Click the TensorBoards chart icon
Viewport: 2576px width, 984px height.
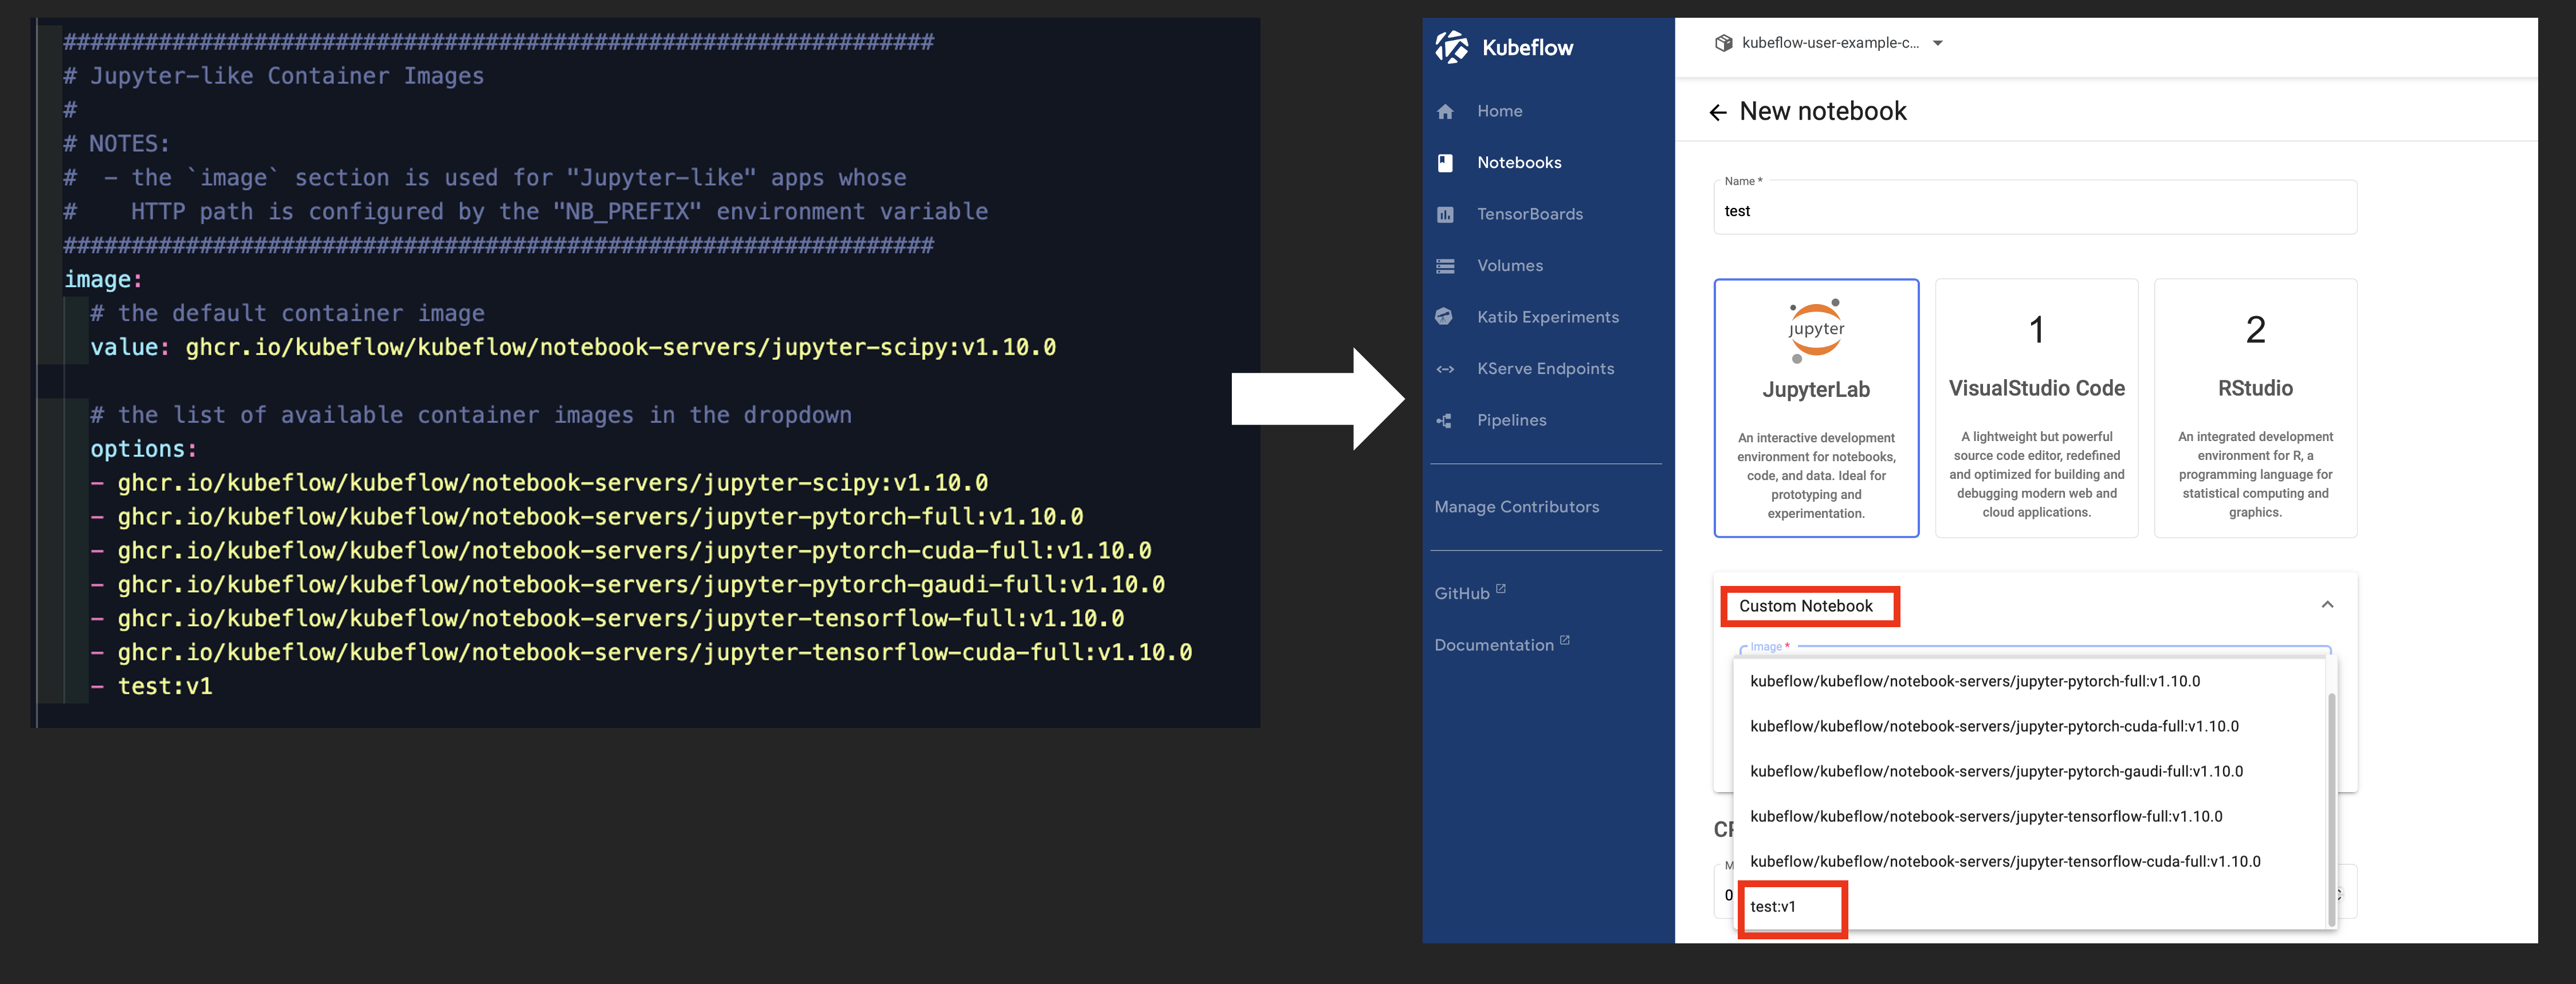click(1445, 215)
